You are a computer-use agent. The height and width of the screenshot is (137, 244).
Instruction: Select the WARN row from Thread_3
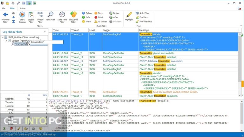(x=145, y=92)
